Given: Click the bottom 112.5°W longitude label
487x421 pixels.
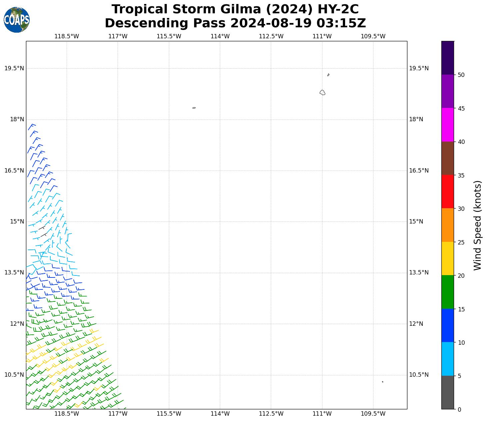Looking at the screenshot, I should coord(271,414).
